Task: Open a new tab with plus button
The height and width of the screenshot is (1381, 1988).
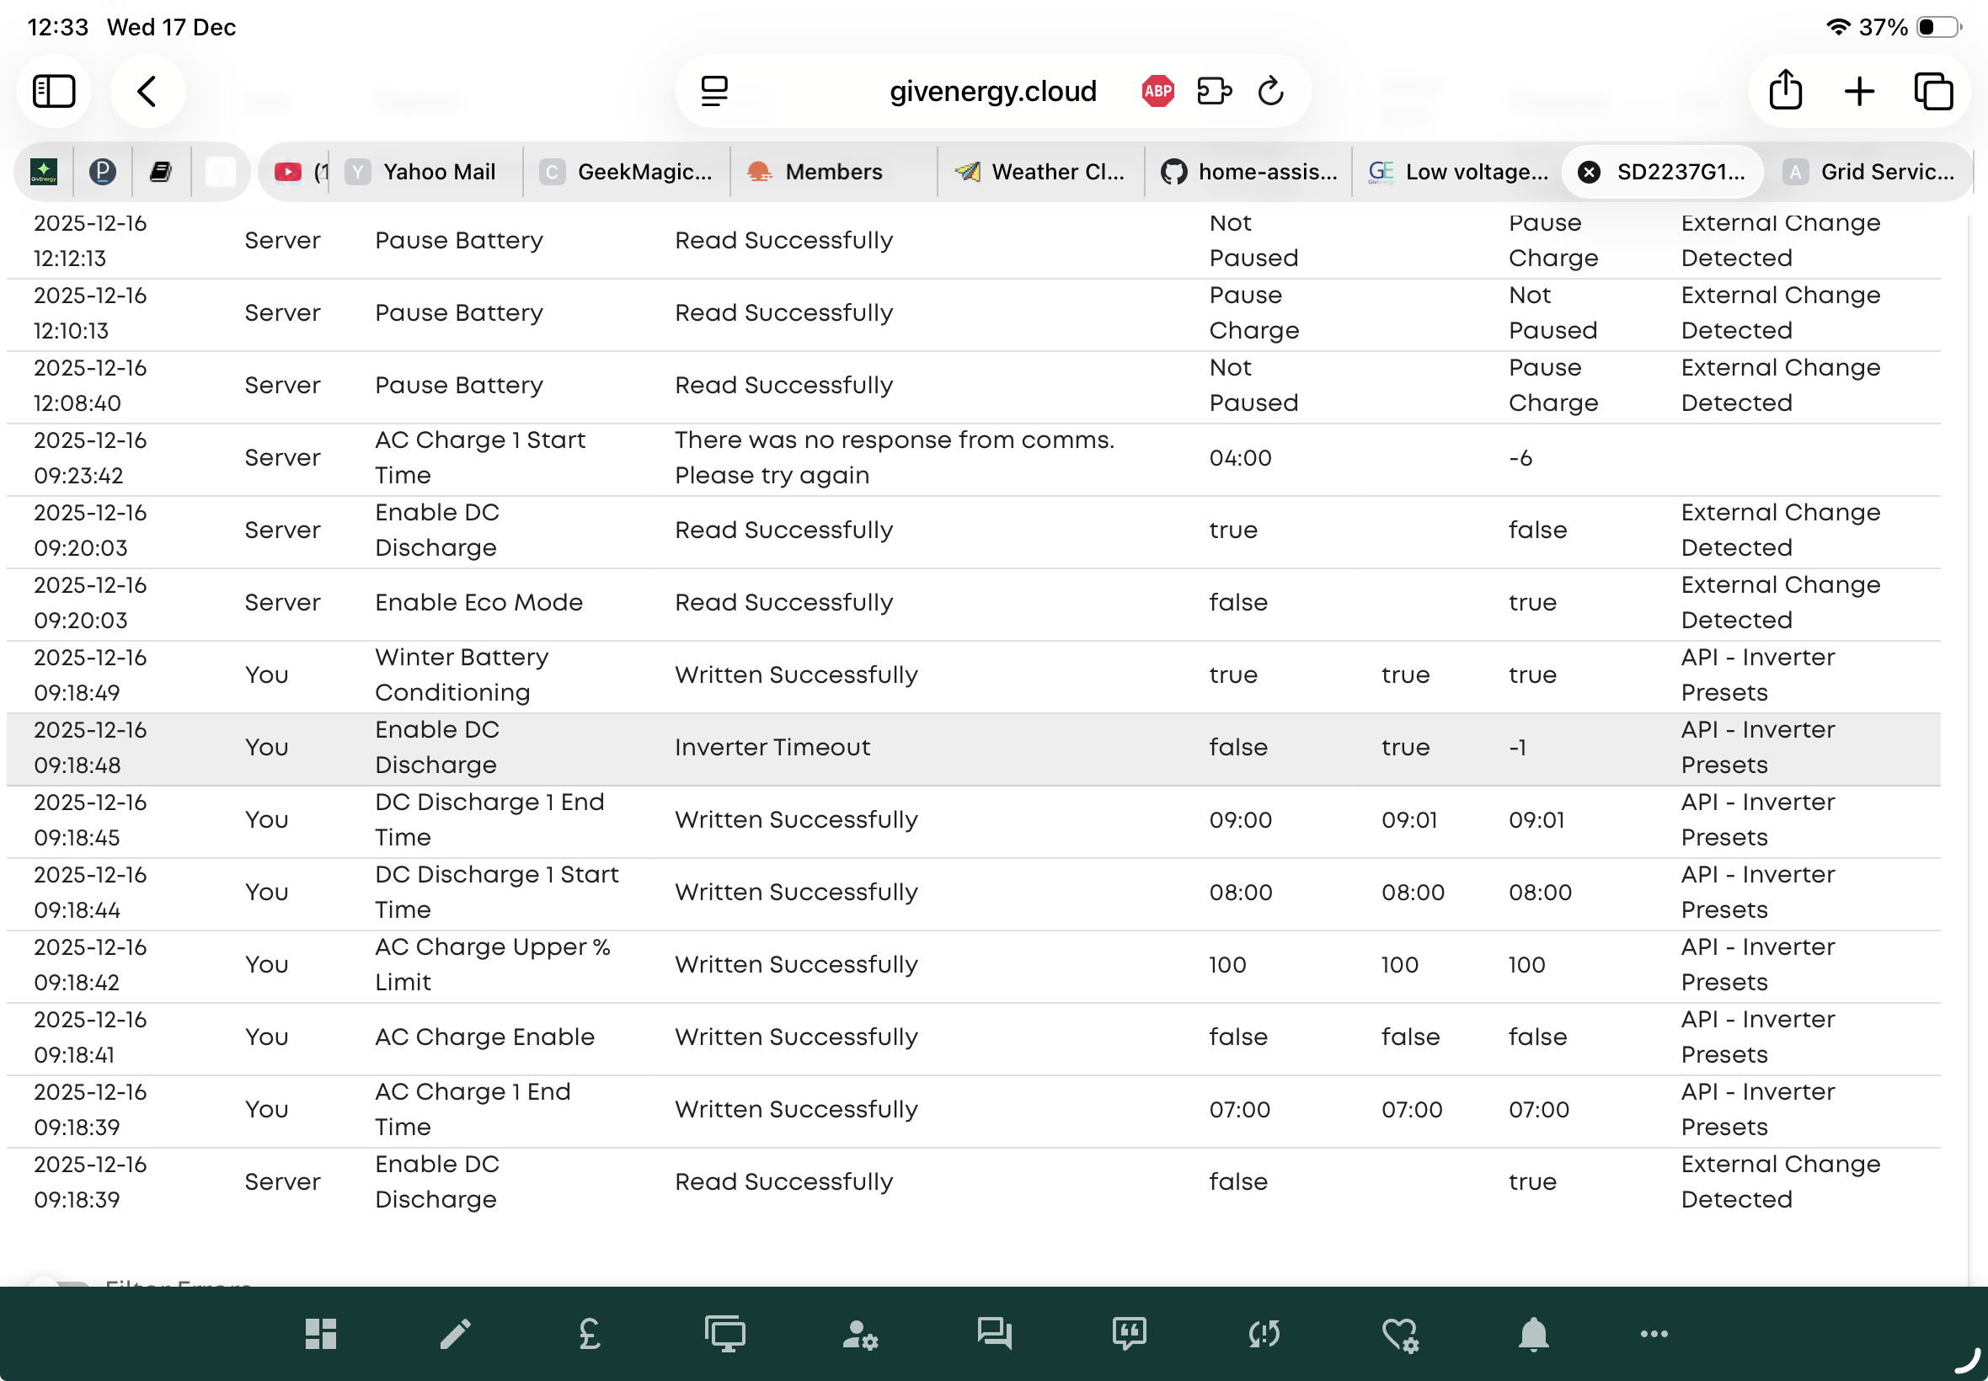Action: [1859, 91]
